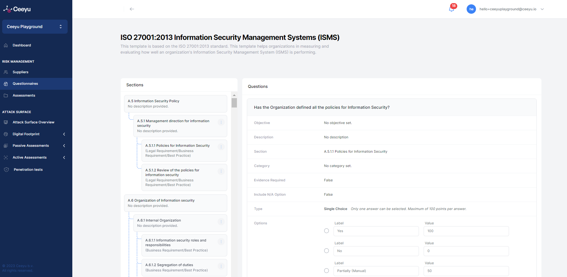Open options menu for A.6.1 Internal Organization
The image size is (567, 277).
[x=221, y=222]
